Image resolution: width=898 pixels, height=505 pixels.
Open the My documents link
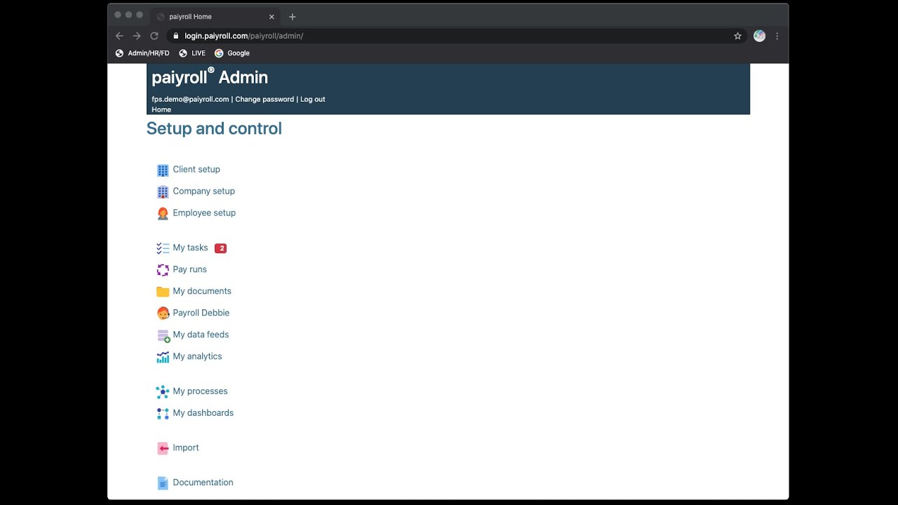[x=202, y=292]
